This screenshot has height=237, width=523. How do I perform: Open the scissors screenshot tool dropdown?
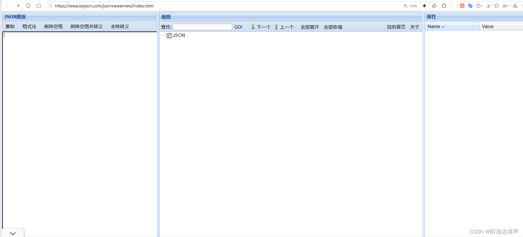[506, 6]
